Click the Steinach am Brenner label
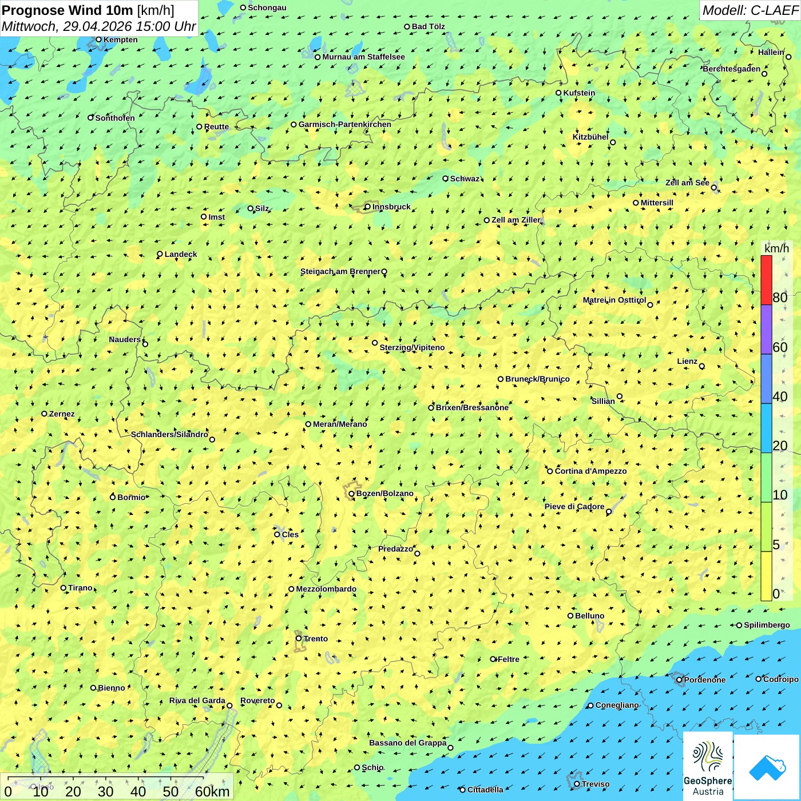The image size is (801, 801). coord(340,271)
